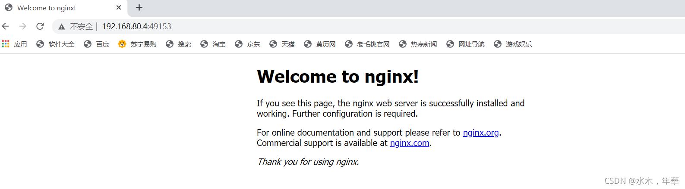Open the 软件大全 bookmark

click(x=55, y=44)
